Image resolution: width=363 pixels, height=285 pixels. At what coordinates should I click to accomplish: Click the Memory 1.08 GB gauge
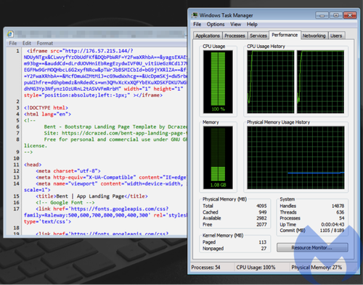pyautogui.click(x=218, y=157)
